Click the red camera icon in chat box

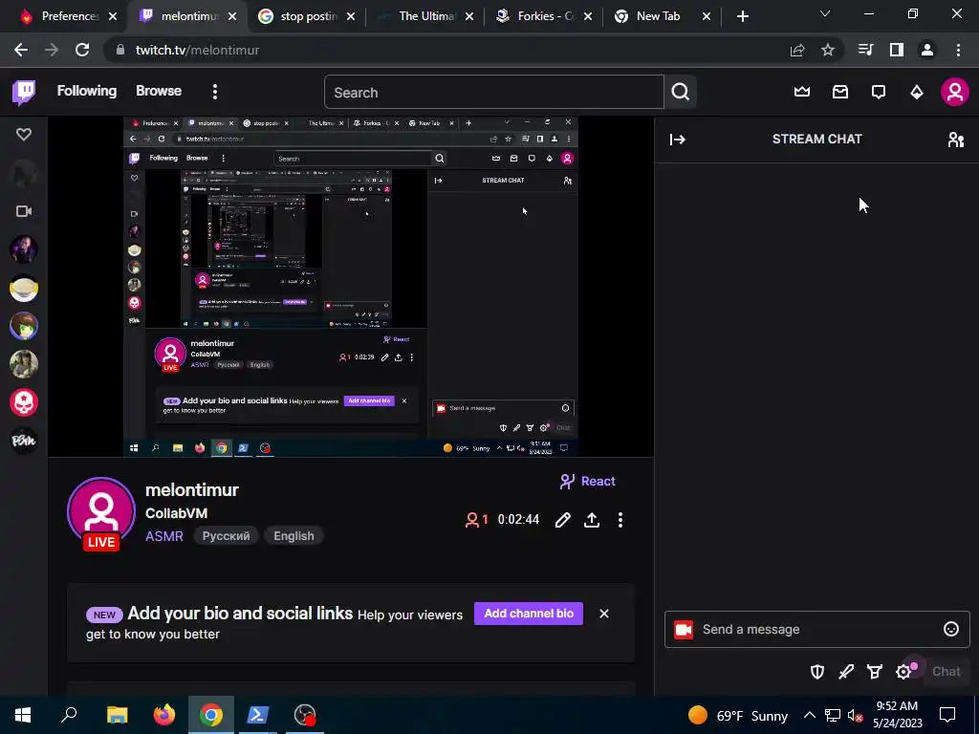(x=684, y=630)
